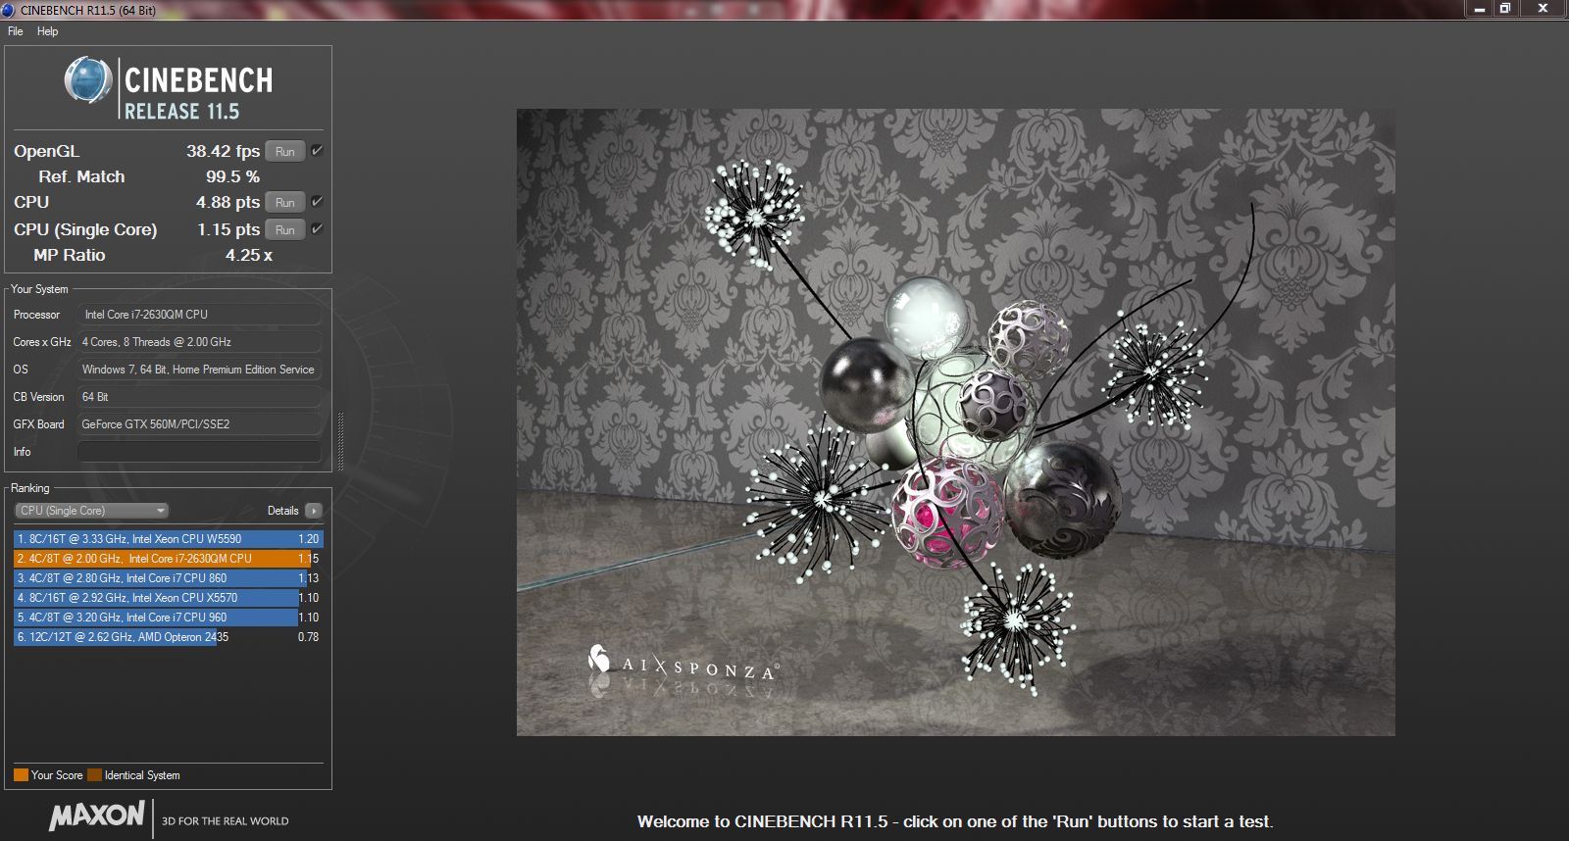Image resolution: width=1569 pixels, height=841 pixels.
Task: Click the MP Ratio 4.25 x value
Action: [248, 255]
